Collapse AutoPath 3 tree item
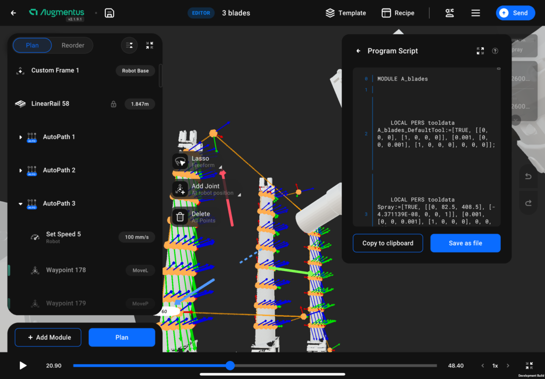Screen dimensions: 545x379 [x=21, y=204]
